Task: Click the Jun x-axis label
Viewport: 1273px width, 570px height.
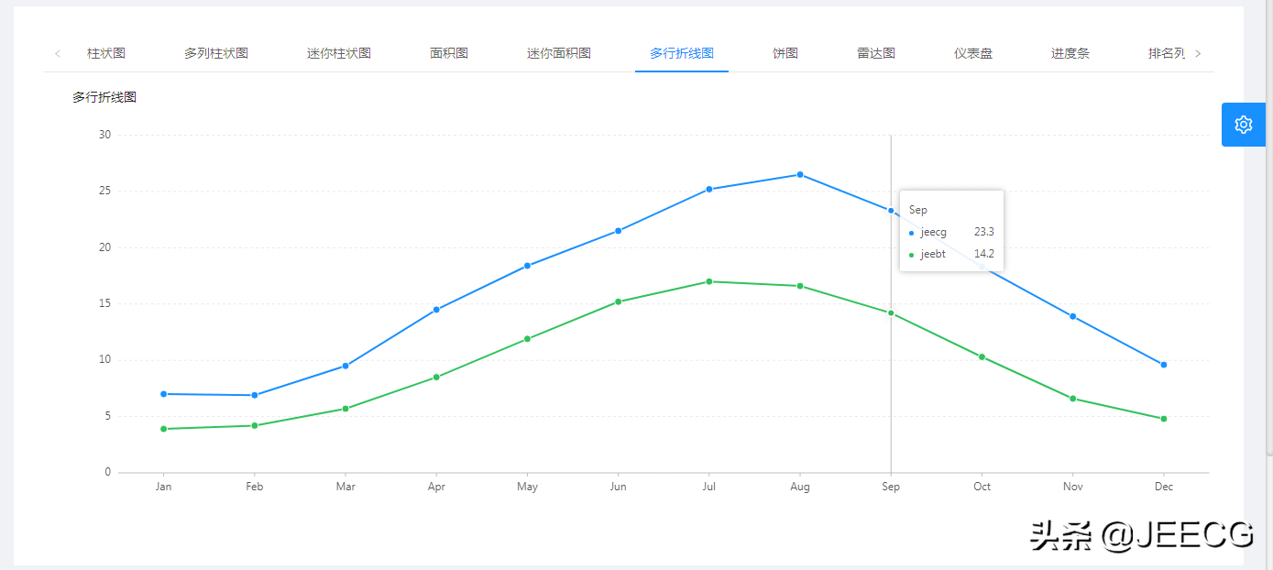Action: (619, 487)
